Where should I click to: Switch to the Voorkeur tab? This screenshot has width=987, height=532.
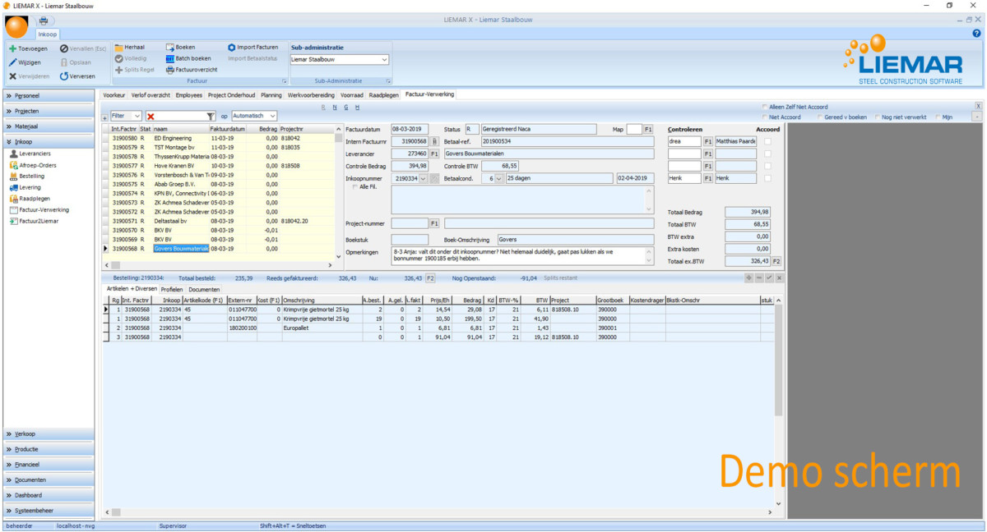[114, 95]
